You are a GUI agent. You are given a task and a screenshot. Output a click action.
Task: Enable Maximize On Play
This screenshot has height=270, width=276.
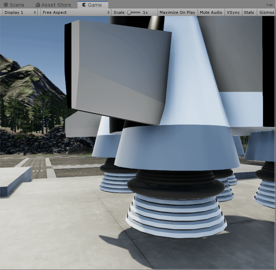(x=177, y=12)
